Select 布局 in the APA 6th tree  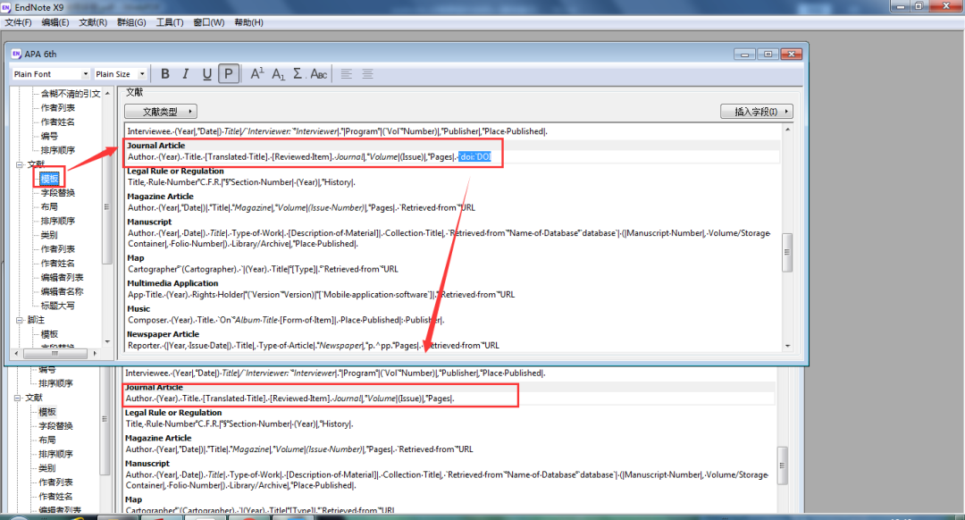pos(49,206)
